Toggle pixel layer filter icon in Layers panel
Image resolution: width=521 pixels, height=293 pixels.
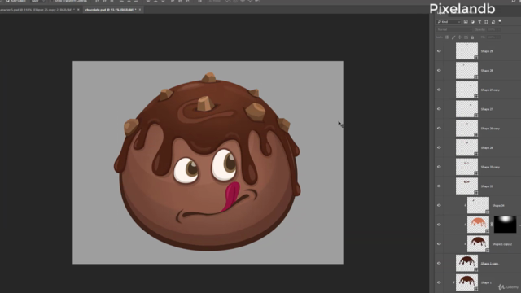(466, 22)
